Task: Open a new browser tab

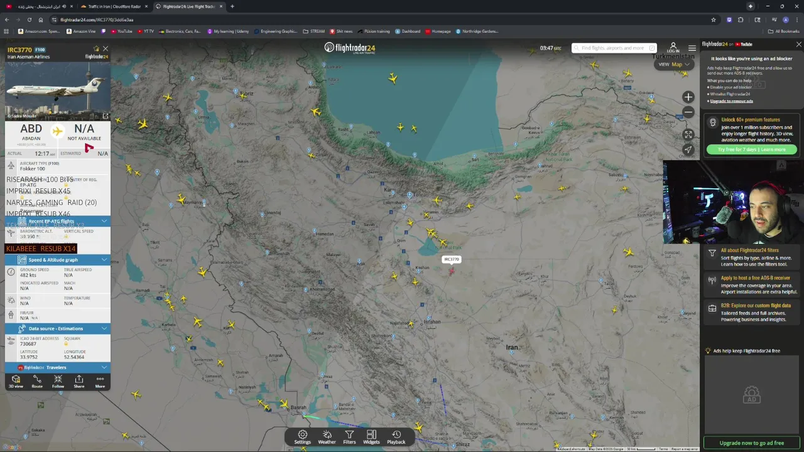Action: pyautogui.click(x=232, y=6)
